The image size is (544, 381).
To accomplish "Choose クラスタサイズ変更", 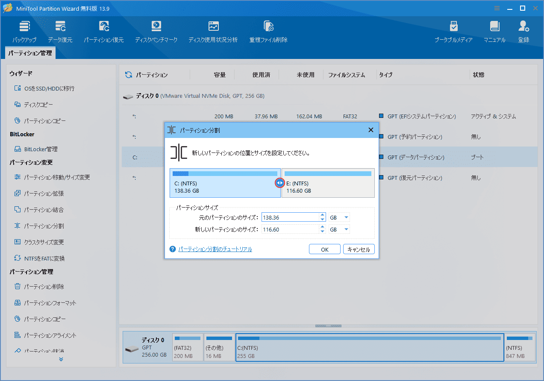I will click(x=39, y=242).
